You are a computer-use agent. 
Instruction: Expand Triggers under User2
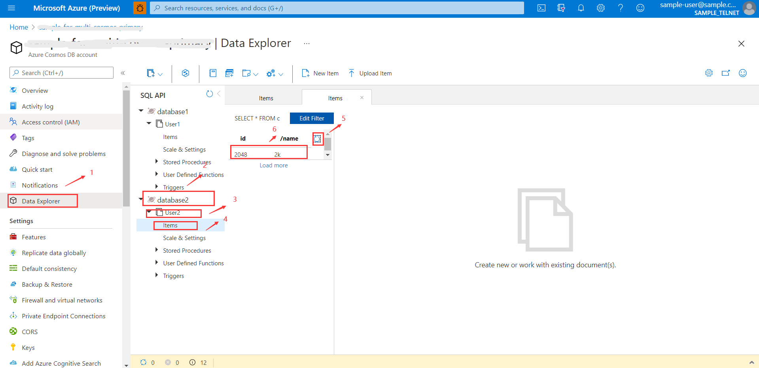(x=157, y=275)
